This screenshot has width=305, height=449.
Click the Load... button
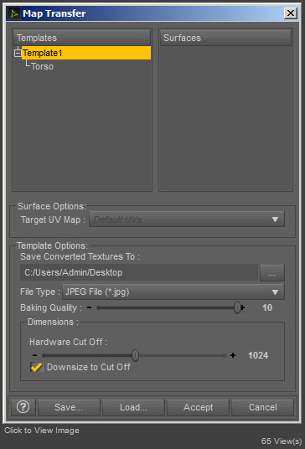click(133, 407)
